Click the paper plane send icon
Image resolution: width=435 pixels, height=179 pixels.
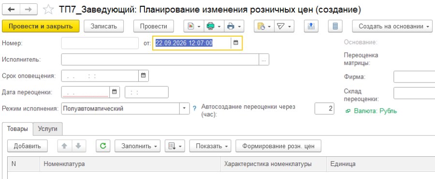281,27
